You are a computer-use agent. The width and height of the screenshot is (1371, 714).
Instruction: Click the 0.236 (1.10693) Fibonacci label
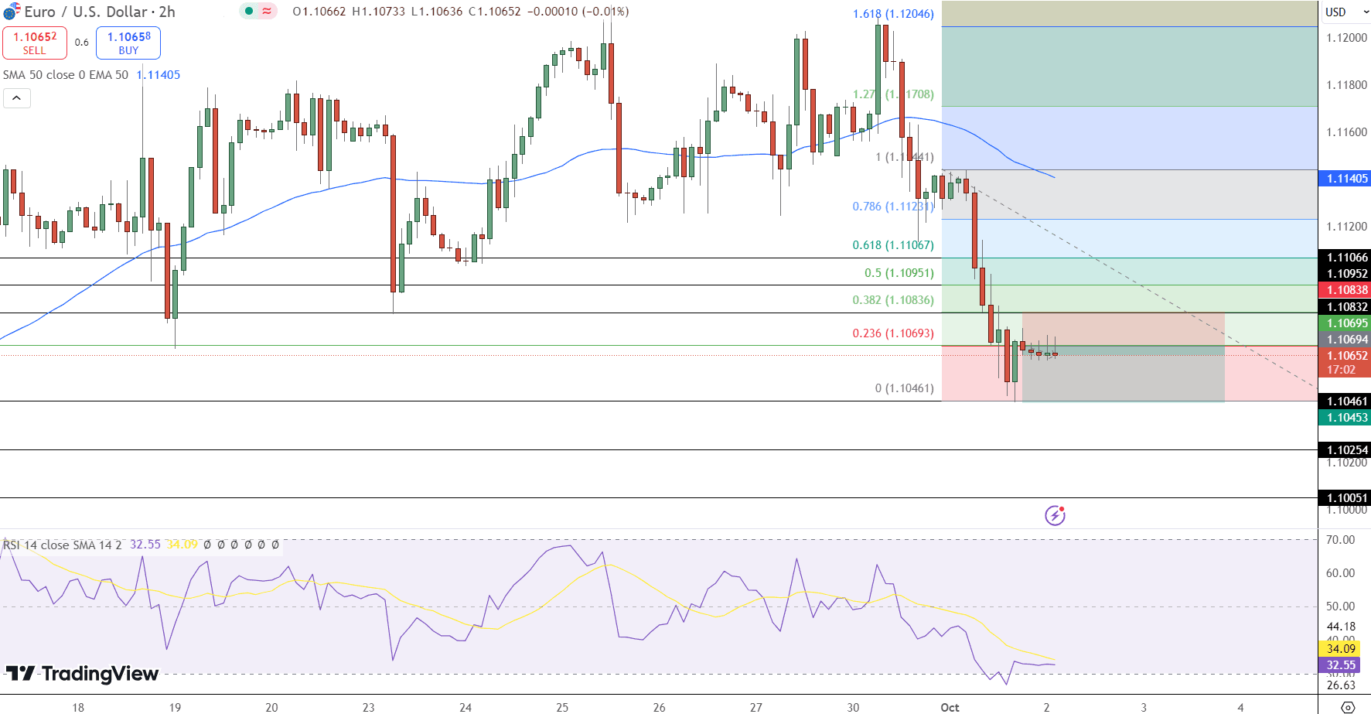(x=893, y=333)
